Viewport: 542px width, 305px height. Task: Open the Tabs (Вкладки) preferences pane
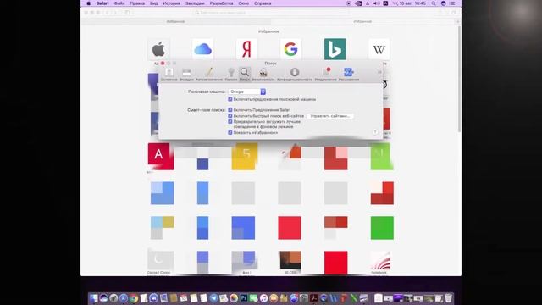tap(186, 75)
